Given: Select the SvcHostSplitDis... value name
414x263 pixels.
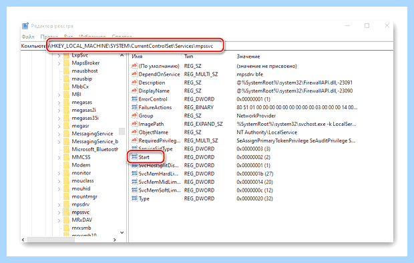Looking at the screenshot, I should click(159, 165).
